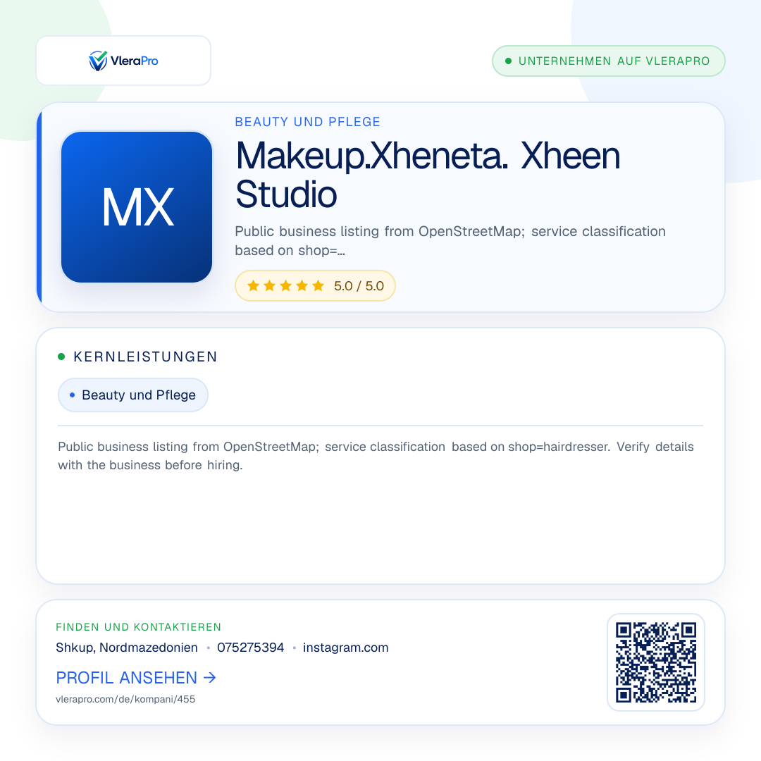The width and height of the screenshot is (761, 761).
Task: Click the vlerapro.com/de/kompani/455 URL
Action: [x=125, y=700]
